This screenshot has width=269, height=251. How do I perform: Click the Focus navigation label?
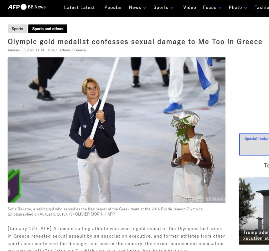(209, 7)
